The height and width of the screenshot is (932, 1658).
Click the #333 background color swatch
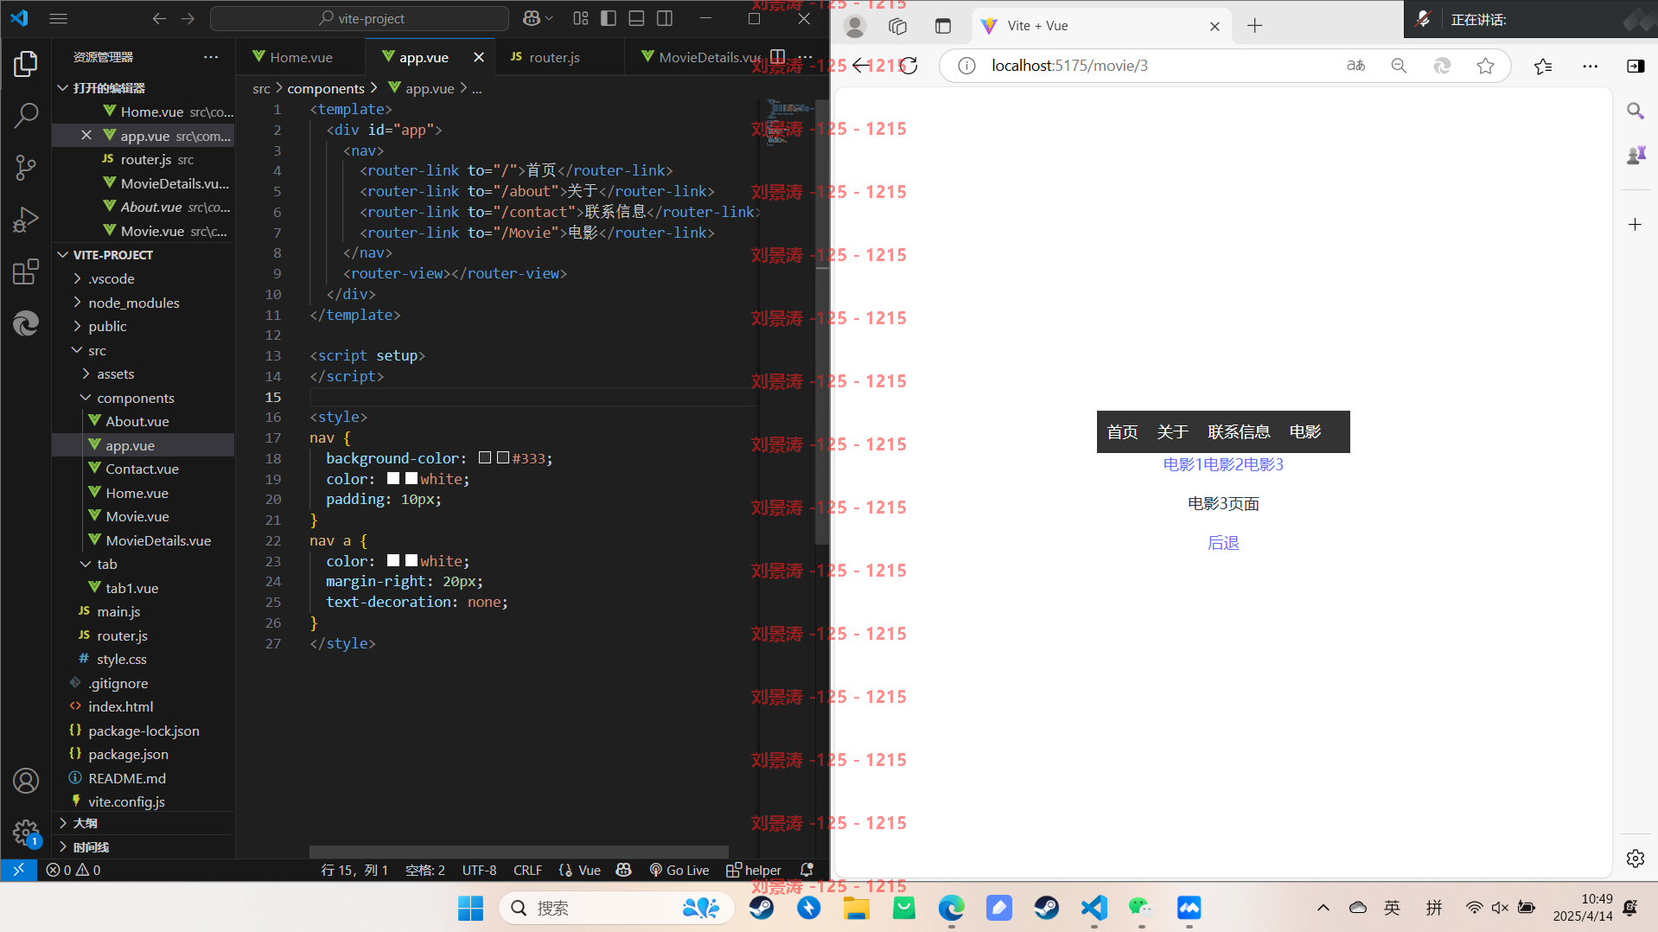[503, 458]
